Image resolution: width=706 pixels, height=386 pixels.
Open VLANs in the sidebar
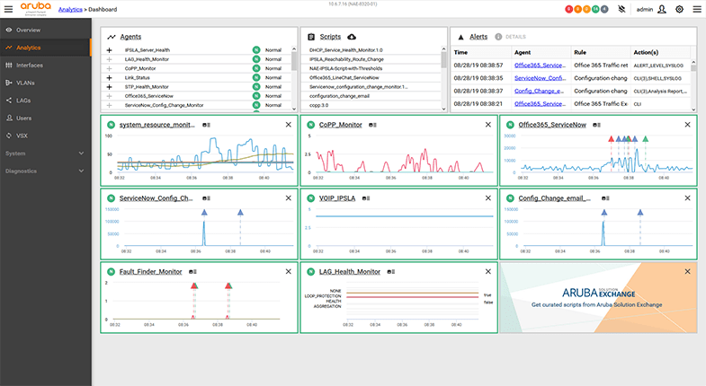[x=45, y=83]
